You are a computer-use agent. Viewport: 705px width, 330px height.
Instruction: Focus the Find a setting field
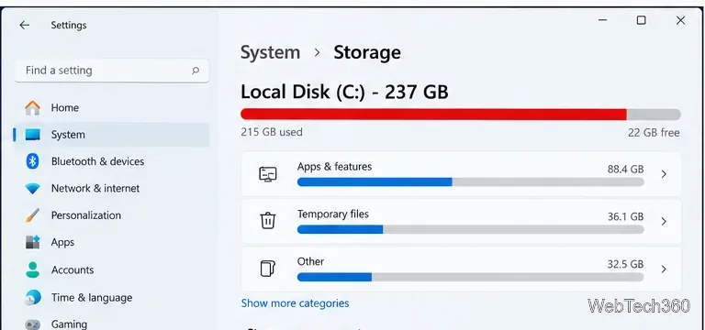112,71
